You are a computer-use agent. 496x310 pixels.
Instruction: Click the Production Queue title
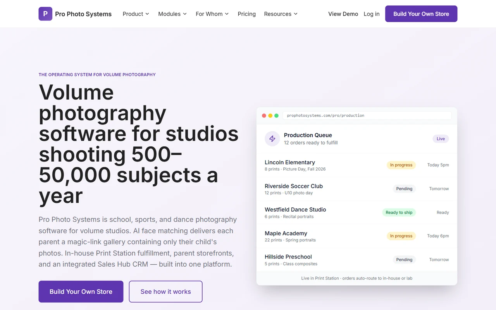click(x=308, y=135)
